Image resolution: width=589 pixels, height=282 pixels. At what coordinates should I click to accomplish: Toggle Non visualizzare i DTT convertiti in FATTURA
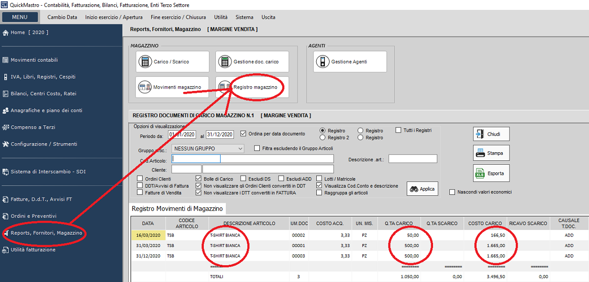pos(199,192)
